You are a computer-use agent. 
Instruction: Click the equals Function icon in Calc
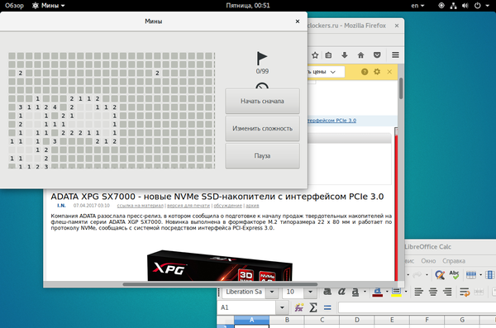[327, 307]
